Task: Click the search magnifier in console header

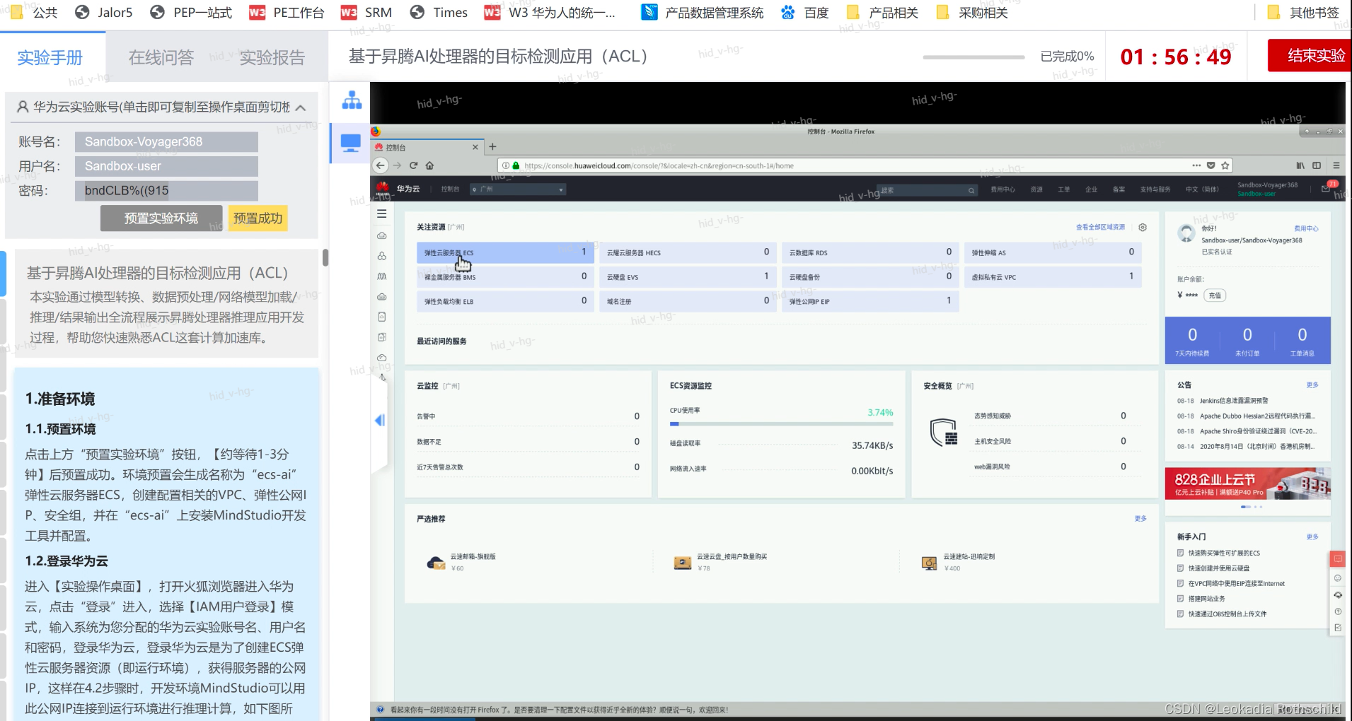Action: coord(971,190)
